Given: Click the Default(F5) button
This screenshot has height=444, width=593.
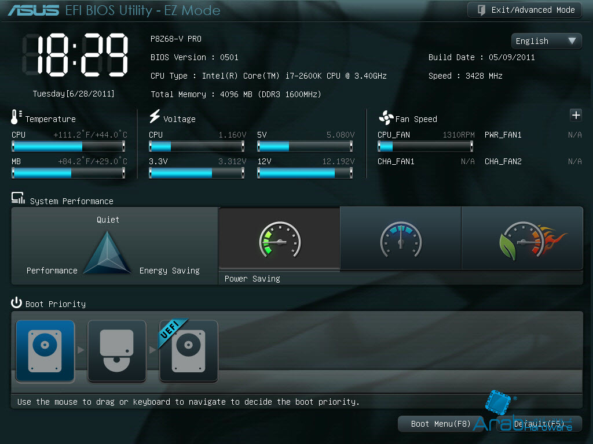Looking at the screenshot, I should click(x=539, y=424).
